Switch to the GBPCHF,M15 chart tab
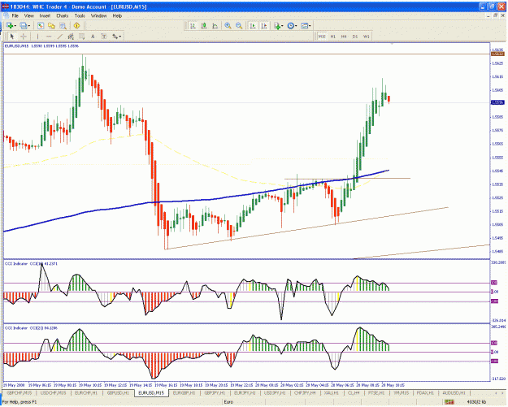508x407 pixels. click(x=20, y=392)
